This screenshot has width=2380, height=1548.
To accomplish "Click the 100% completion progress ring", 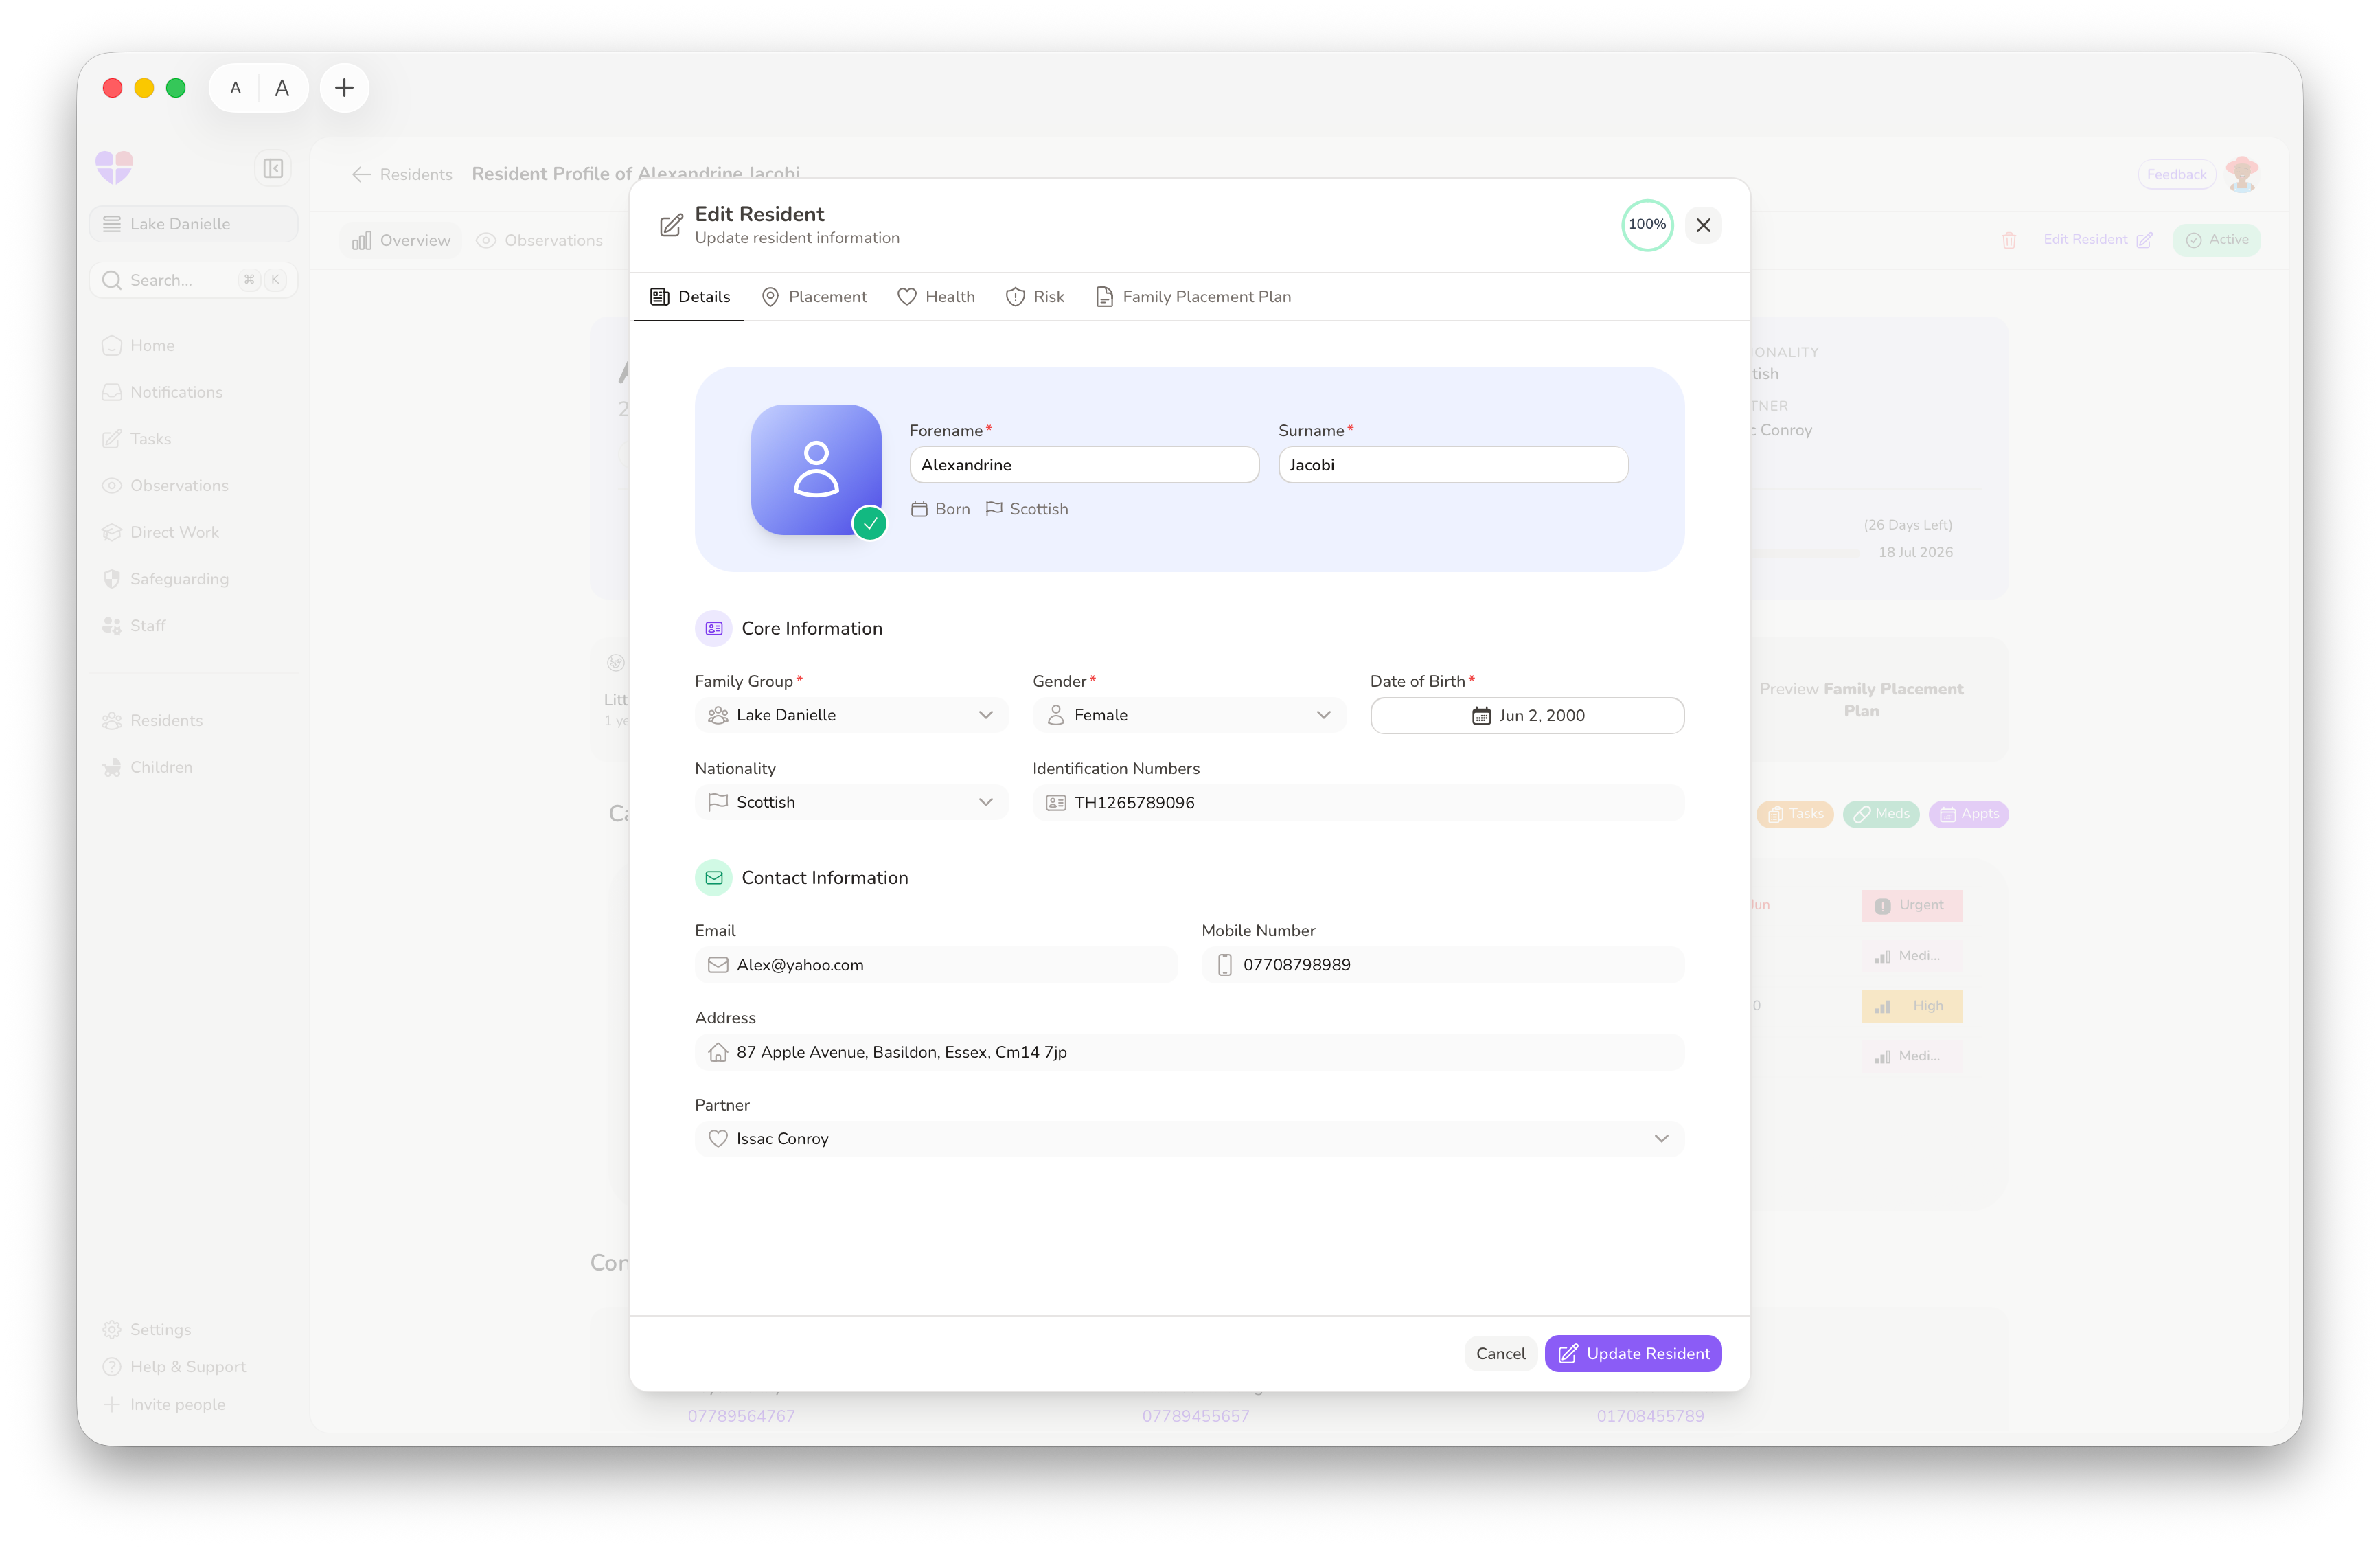I will 1647,225.
